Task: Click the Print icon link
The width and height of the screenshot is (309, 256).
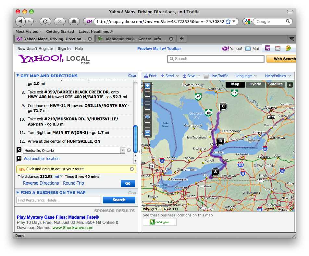Action: tap(150, 76)
